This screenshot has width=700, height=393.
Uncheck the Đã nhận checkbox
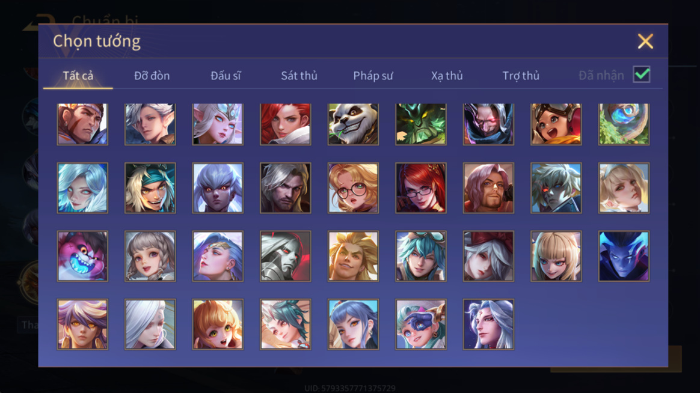point(642,75)
